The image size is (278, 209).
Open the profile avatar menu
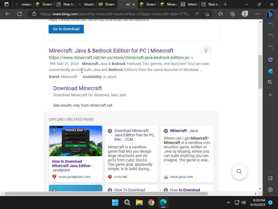[245, 14]
